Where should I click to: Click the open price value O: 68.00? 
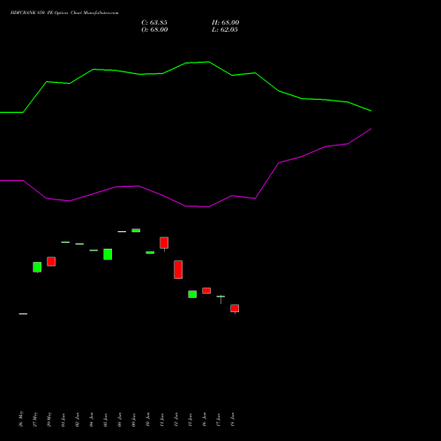[x=154, y=30]
